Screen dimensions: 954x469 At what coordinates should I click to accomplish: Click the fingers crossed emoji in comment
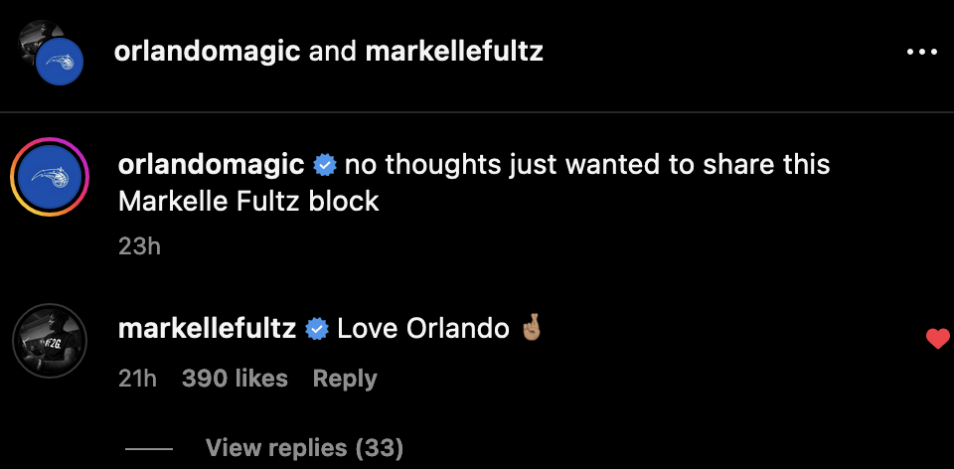pyautogui.click(x=531, y=328)
